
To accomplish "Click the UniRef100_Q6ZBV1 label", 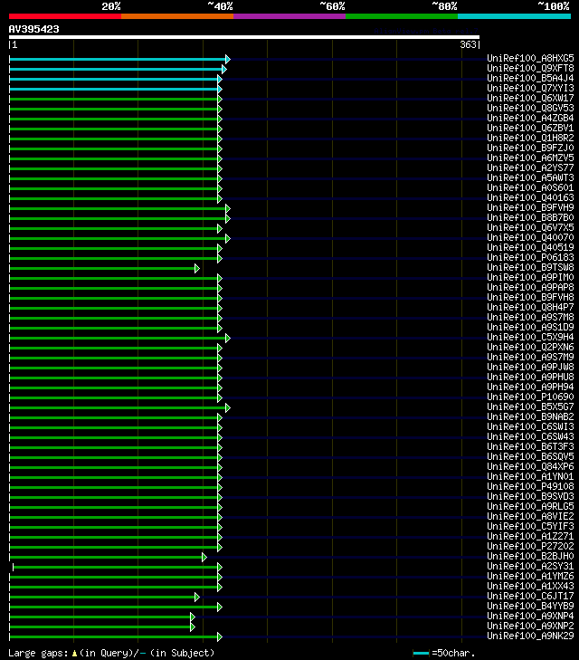I will [530, 128].
